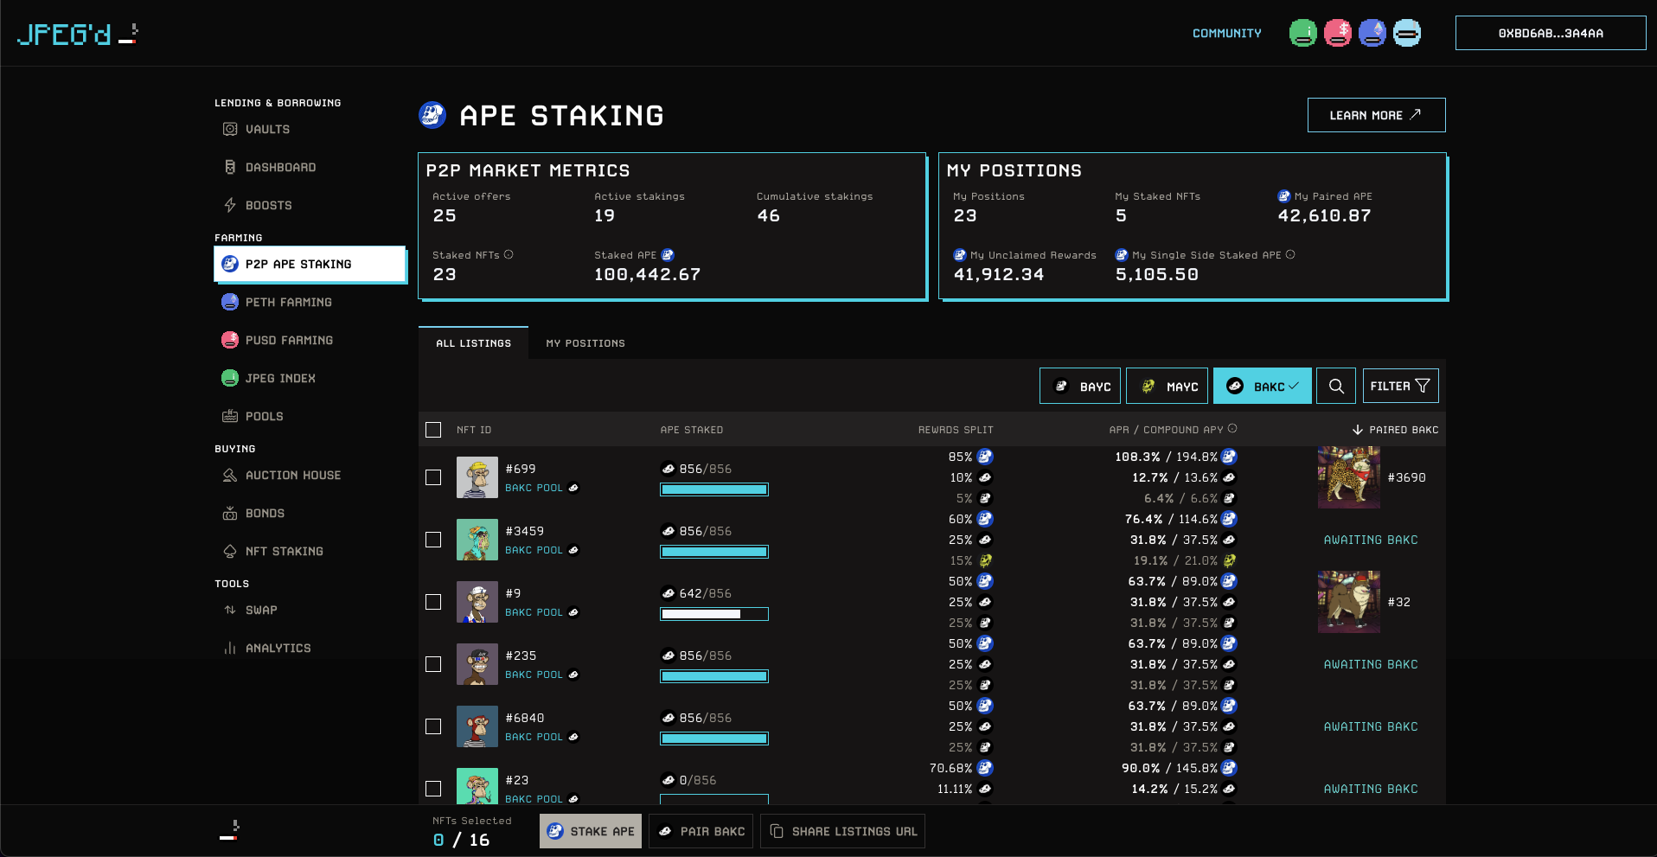Click the JPEG'd logo

(x=77, y=34)
